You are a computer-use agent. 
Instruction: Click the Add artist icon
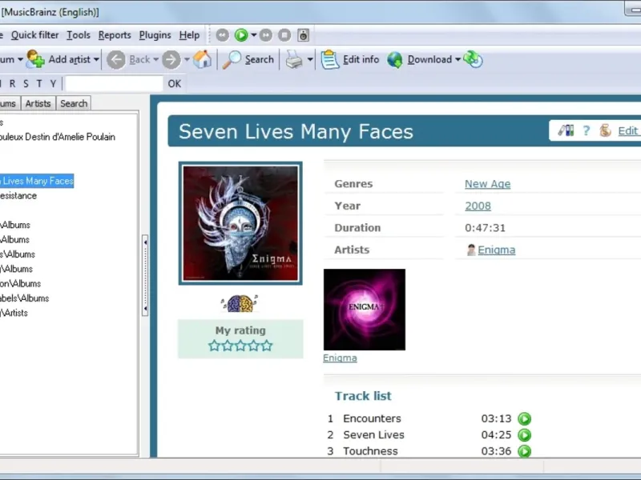(35, 59)
